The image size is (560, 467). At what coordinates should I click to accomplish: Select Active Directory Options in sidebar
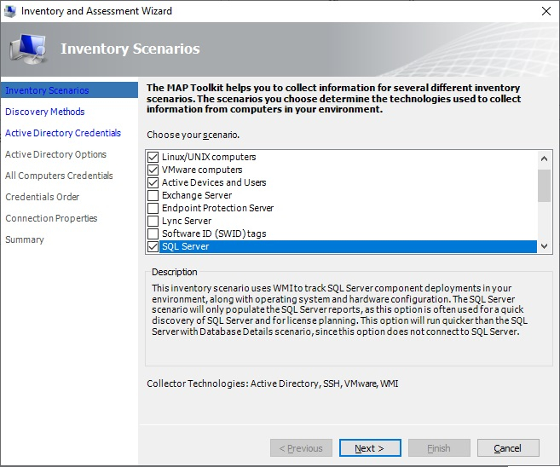tap(55, 154)
